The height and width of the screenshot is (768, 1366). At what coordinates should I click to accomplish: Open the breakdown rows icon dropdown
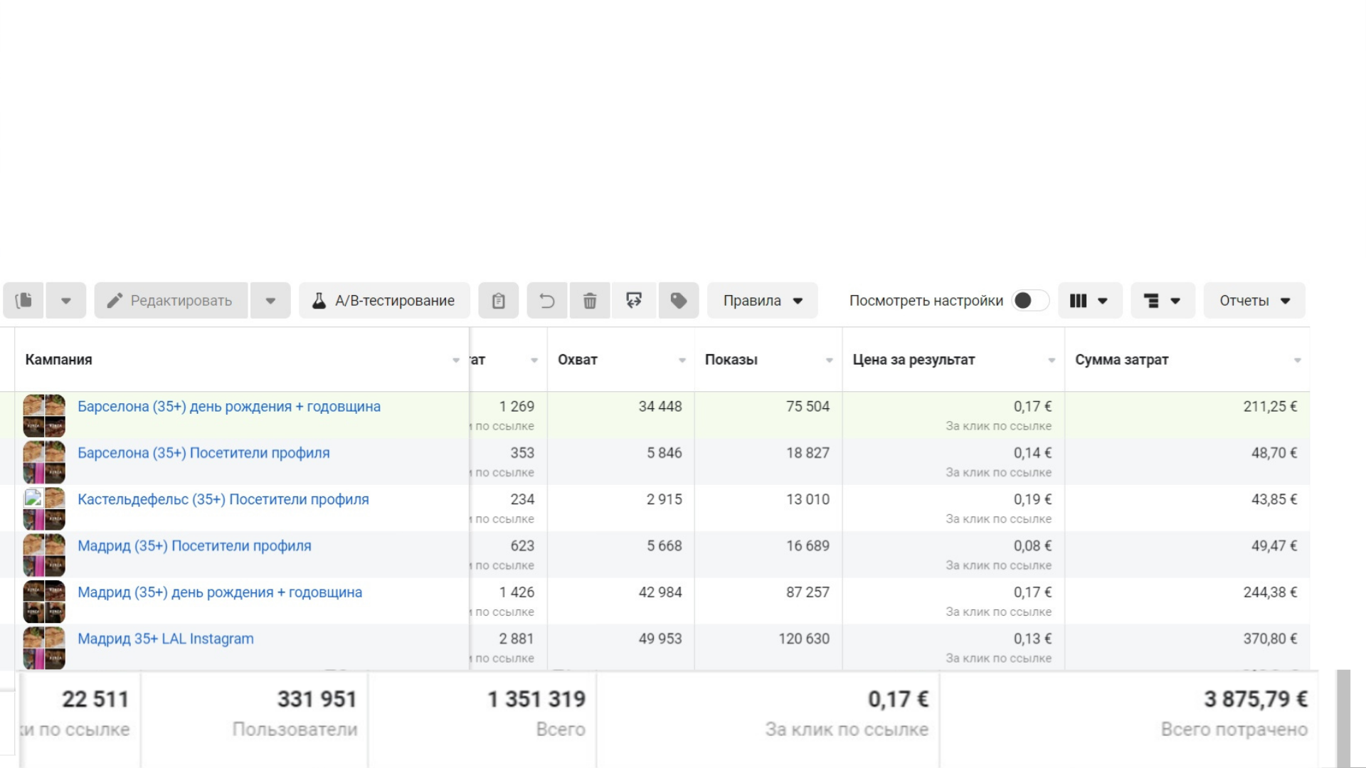pyautogui.click(x=1162, y=301)
